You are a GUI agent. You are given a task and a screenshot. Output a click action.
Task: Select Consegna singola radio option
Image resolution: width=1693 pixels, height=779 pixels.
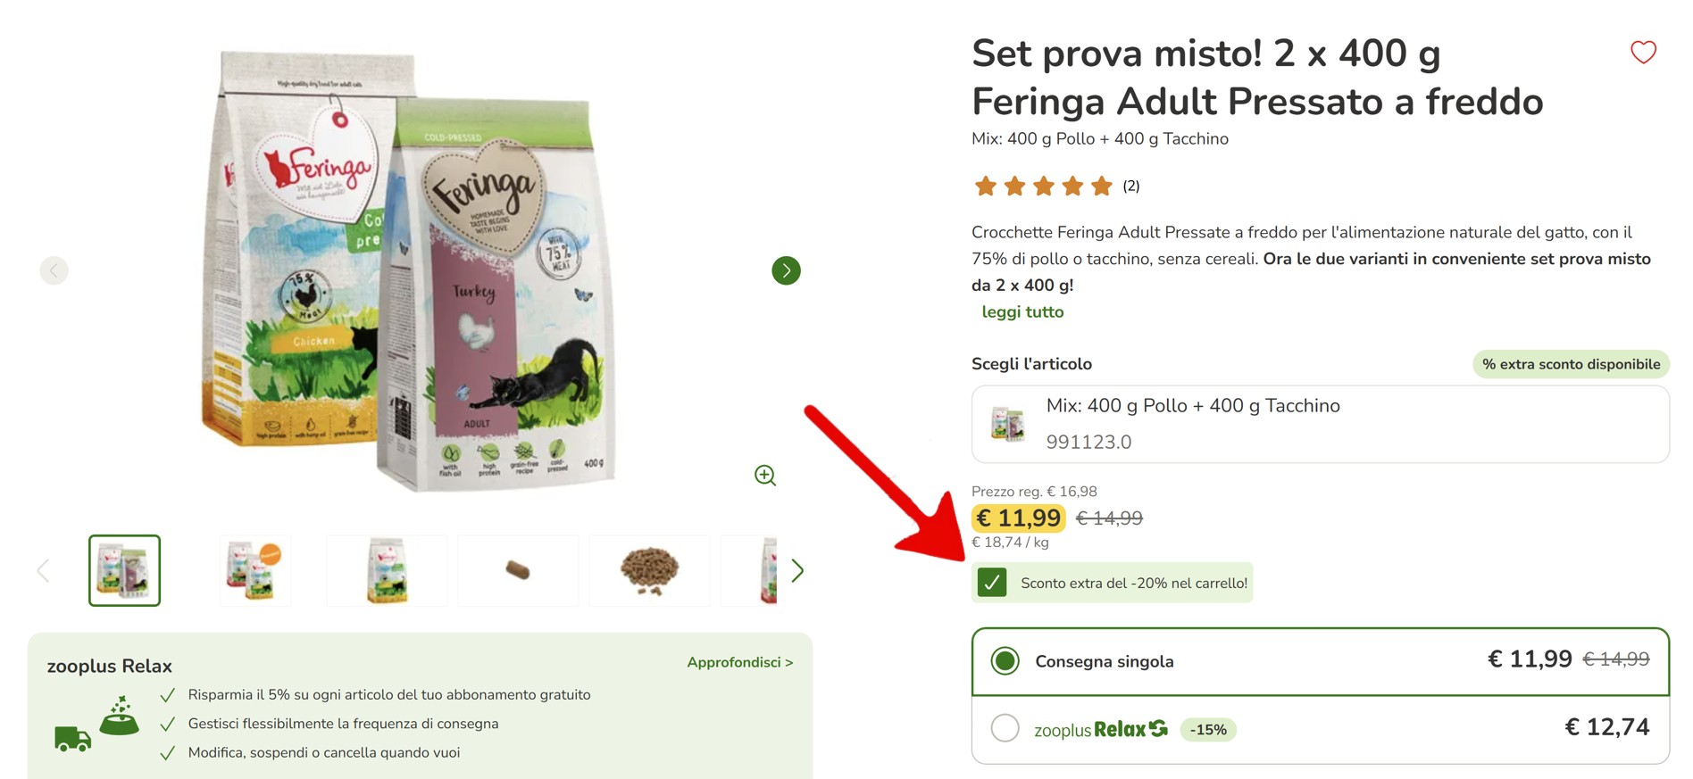pos(1005,661)
